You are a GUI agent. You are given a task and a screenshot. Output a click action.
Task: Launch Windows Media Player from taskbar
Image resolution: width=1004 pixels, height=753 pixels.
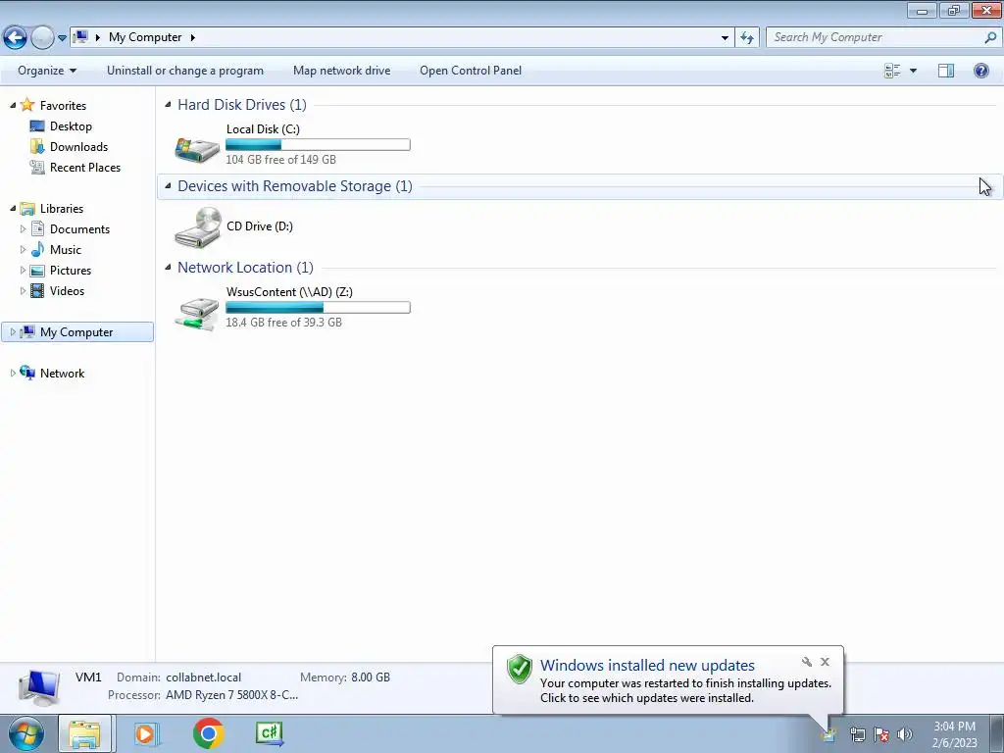tap(147, 733)
